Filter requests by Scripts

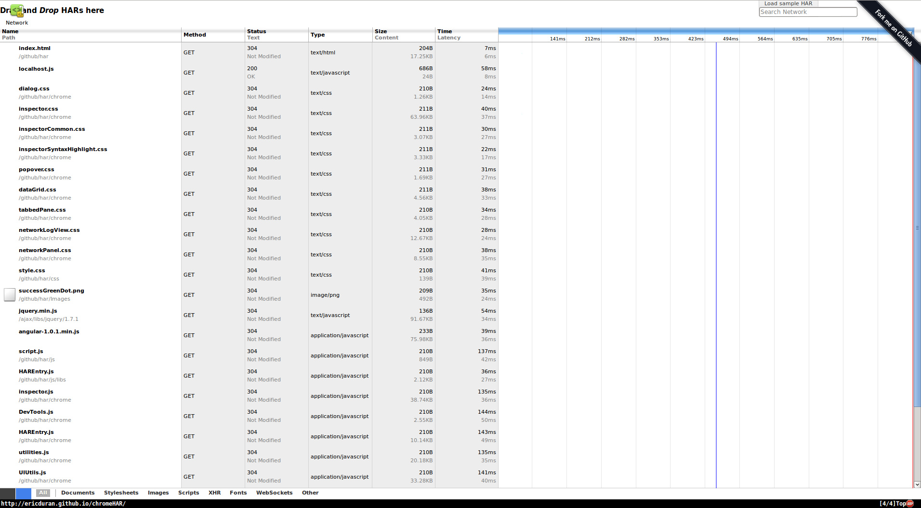(188, 493)
